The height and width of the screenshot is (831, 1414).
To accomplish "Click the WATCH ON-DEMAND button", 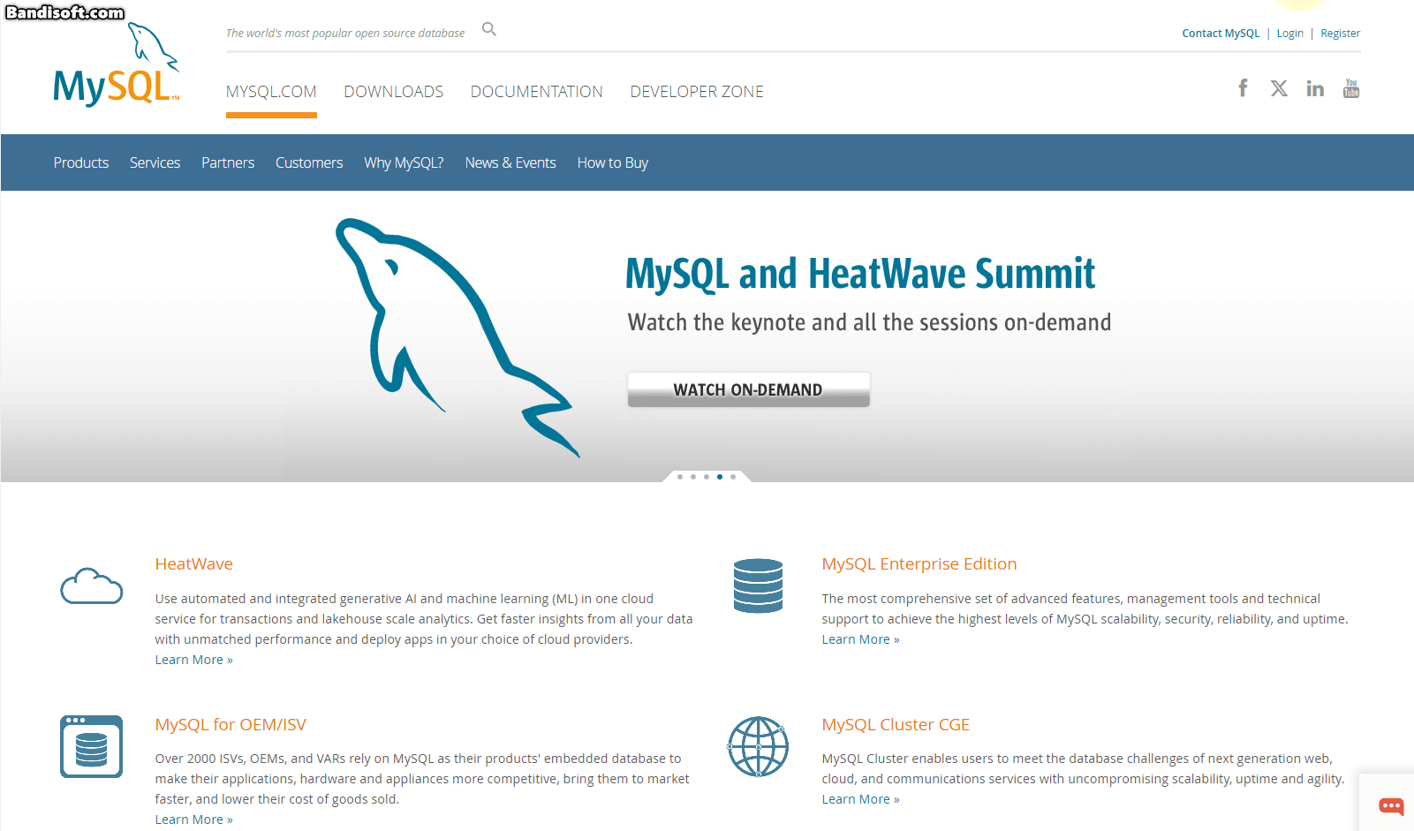I will point(749,389).
